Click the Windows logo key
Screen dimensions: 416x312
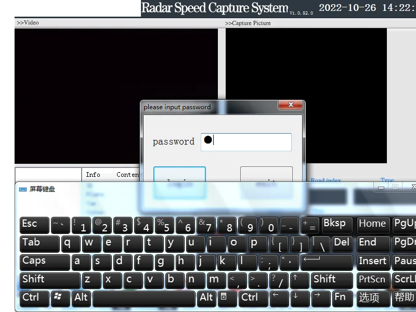tap(60, 298)
